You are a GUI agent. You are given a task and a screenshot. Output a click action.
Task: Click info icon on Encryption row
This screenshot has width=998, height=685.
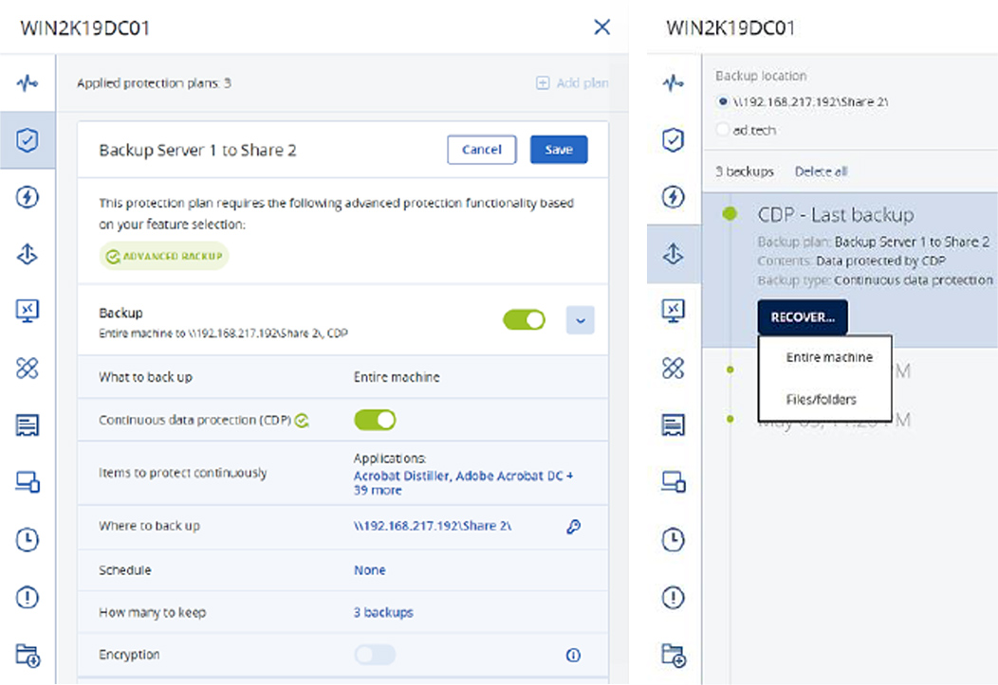point(573,655)
